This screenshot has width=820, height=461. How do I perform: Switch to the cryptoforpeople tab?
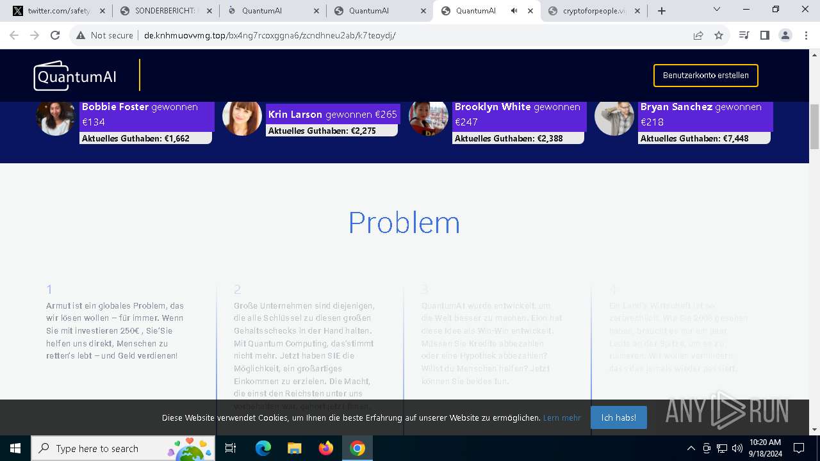tap(594, 11)
